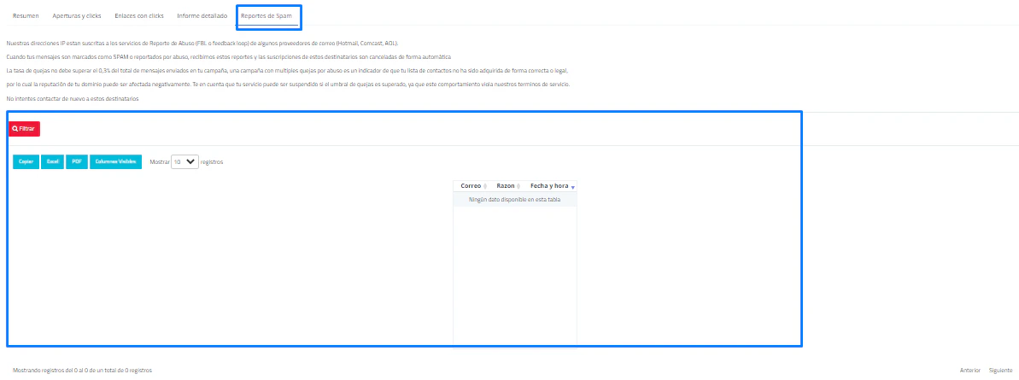Click 'Ningún dato disponible en esta tabla' text
The width and height of the screenshot is (1019, 380).
515,200
